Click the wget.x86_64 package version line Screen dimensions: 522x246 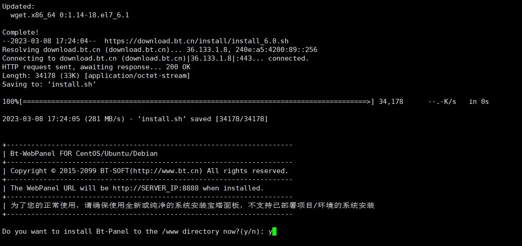click(x=70, y=15)
